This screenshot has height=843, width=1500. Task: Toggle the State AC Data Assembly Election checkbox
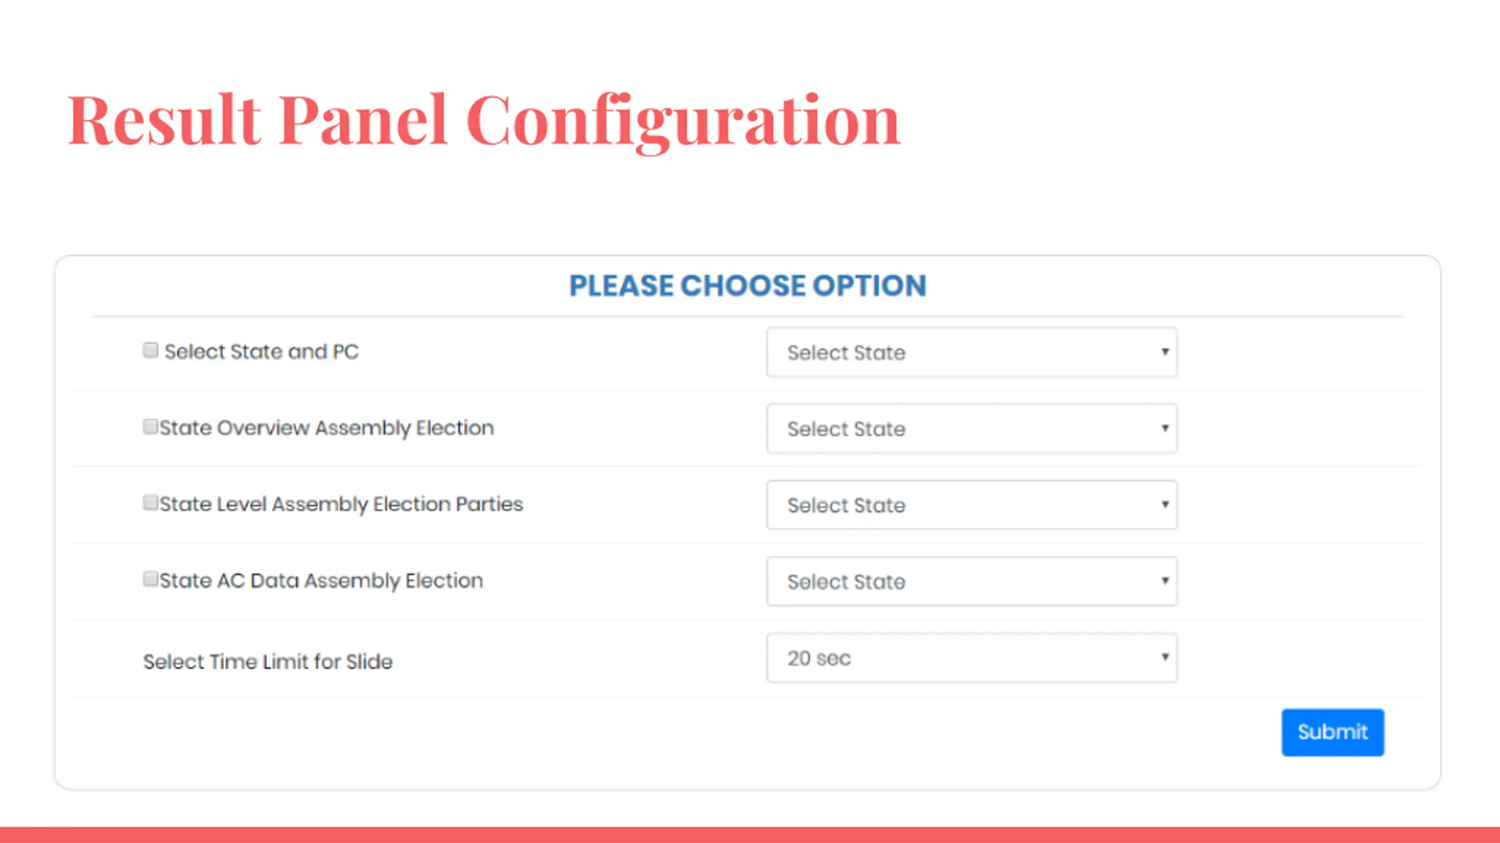pyautogui.click(x=151, y=579)
